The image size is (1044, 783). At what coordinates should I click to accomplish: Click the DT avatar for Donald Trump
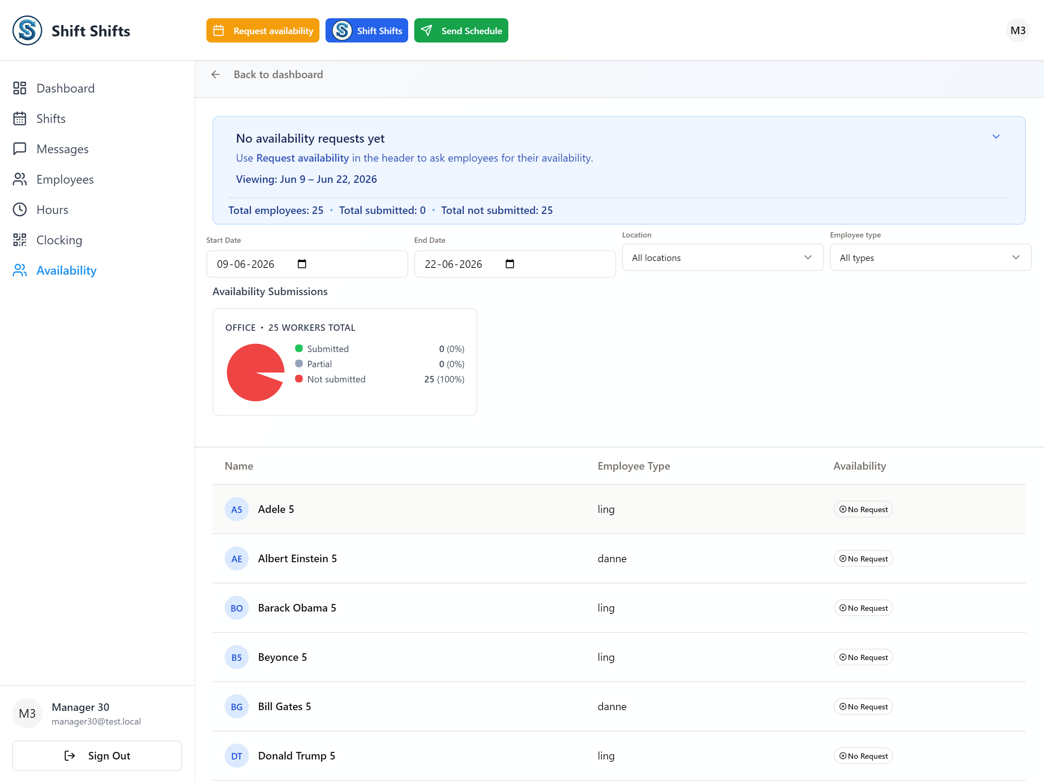click(236, 756)
